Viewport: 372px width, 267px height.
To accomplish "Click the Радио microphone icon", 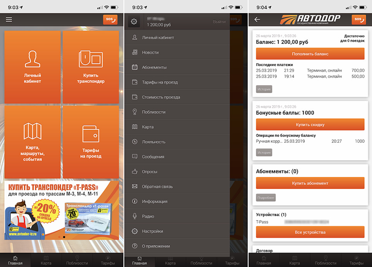I will (135, 216).
